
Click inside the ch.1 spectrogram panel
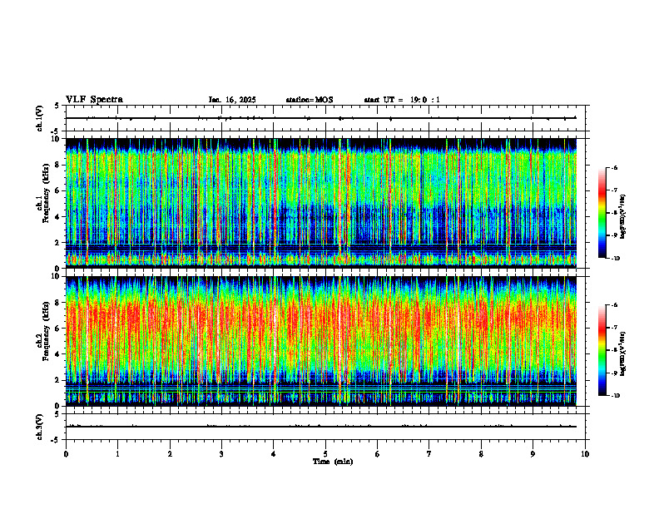[x=325, y=203]
